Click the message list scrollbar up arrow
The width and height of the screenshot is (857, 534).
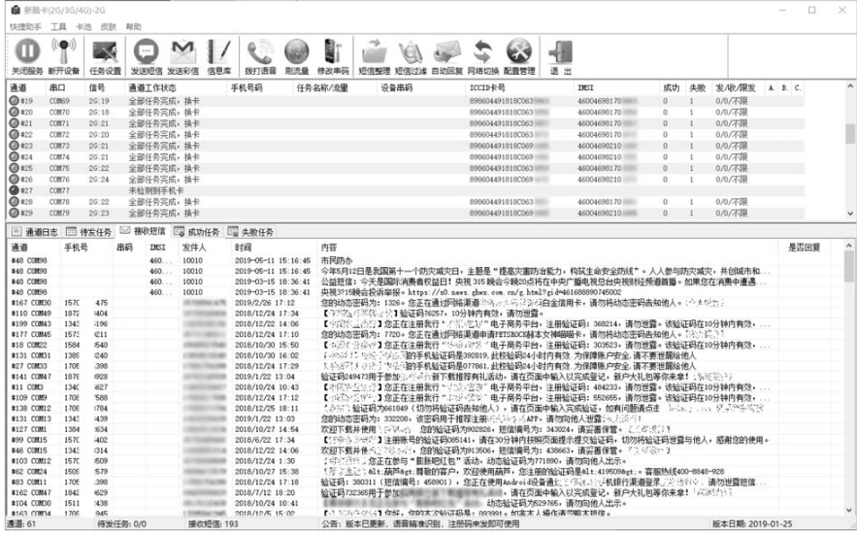tap(849, 246)
